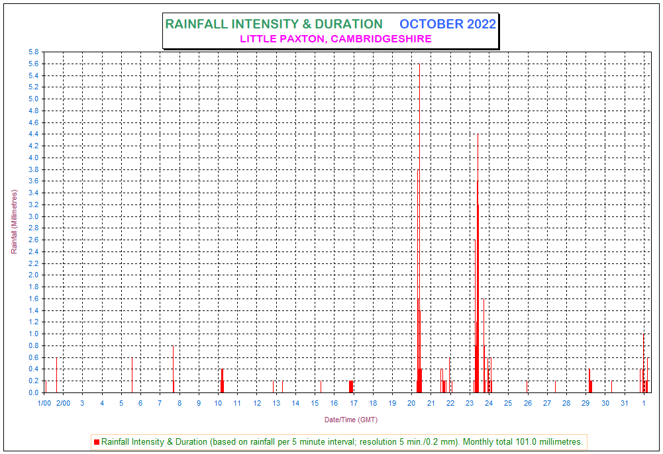Click the '27' date label on x-axis
This screenshot has width=663, height=454.
(547, 403)
